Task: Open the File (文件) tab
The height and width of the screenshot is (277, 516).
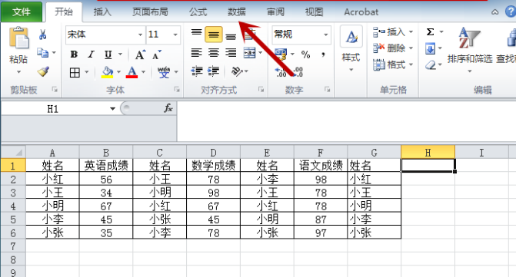Action: (22, 12)
